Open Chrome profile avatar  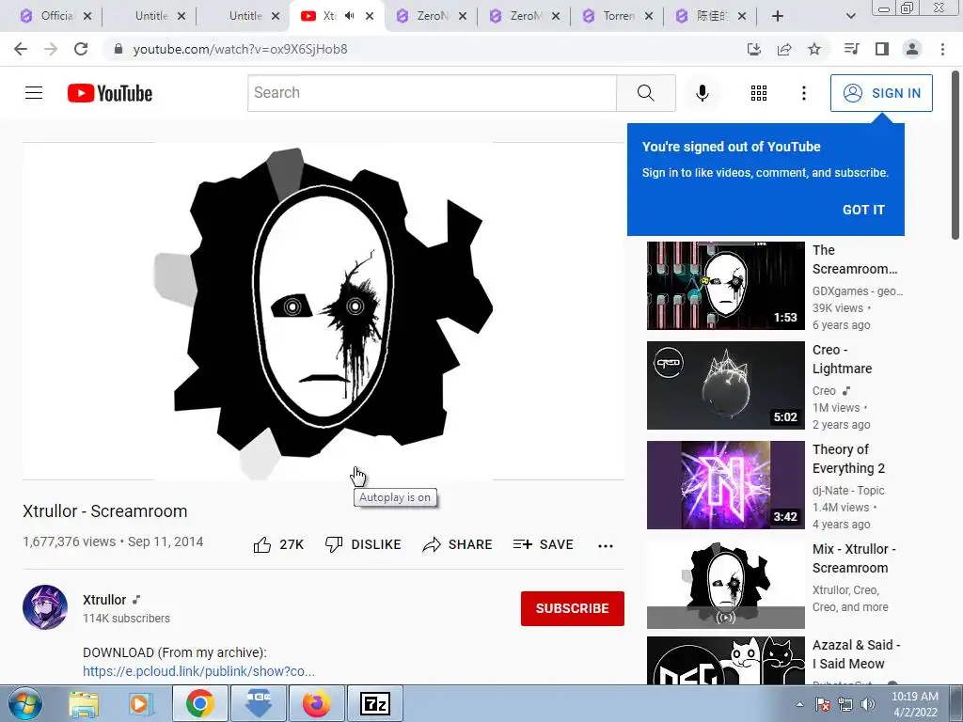[x=912, y=49]
